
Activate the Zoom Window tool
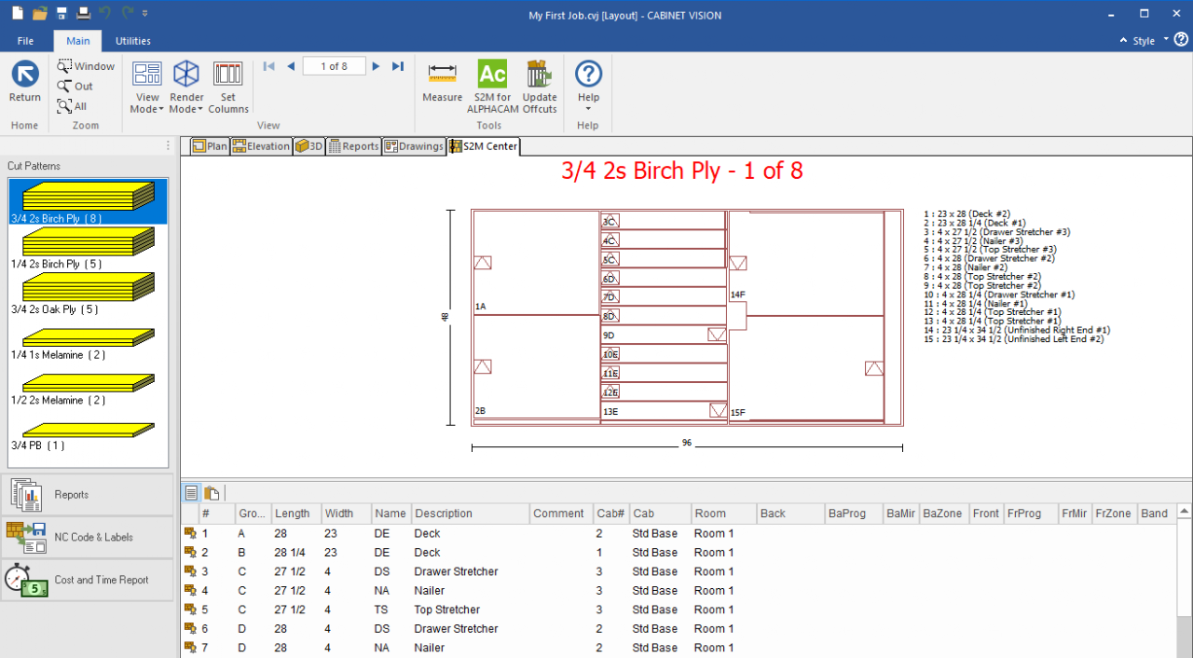pyautogui.click(x=86, y=66)
